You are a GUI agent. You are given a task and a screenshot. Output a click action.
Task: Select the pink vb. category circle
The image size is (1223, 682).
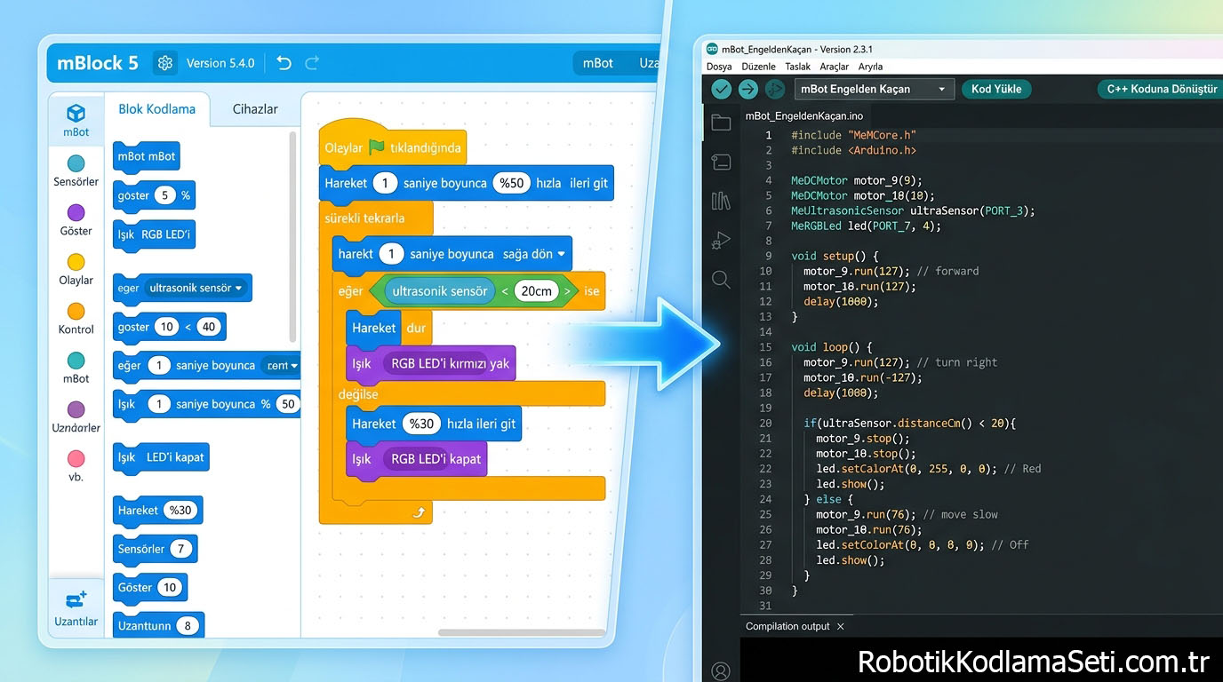(76, 459)
